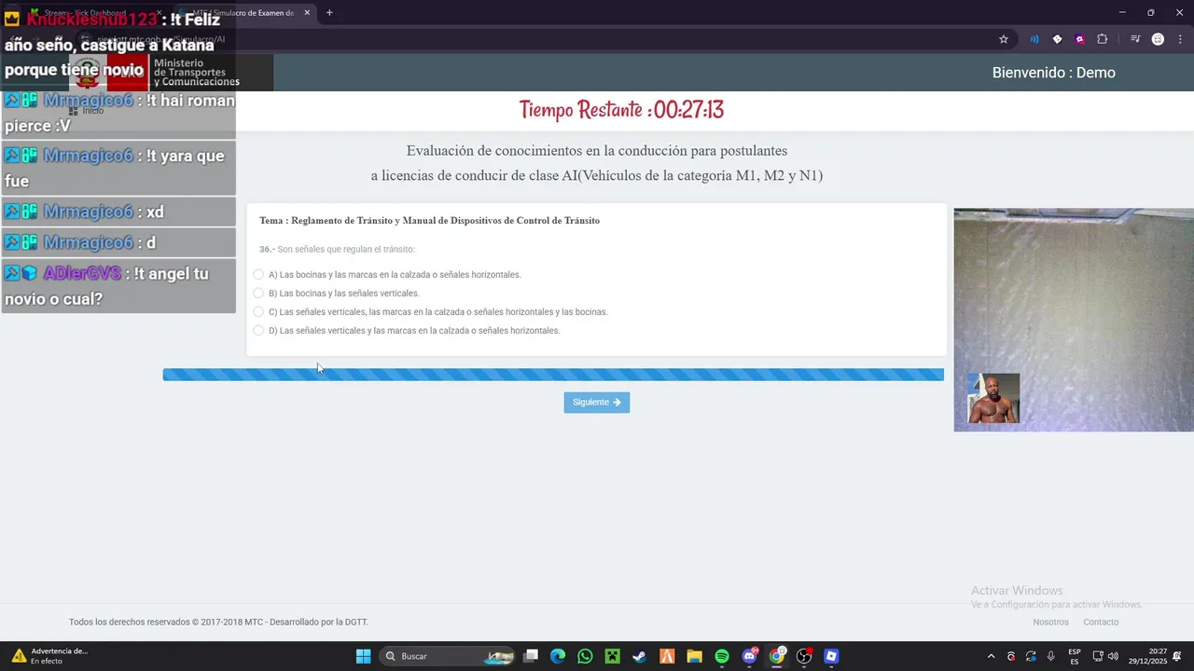
Task: Bookmark this page with the star icon
Action: pyautogui.click(x=1004, y=39)
